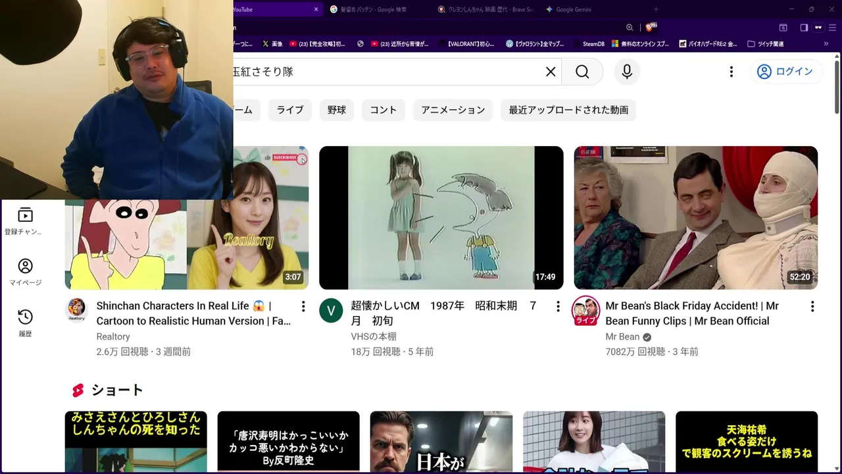The width and height of the screenshot is (842, 474).
Task: Open the 【ヴァロラント】全マップ bookmark
Action: coord(535,44)
